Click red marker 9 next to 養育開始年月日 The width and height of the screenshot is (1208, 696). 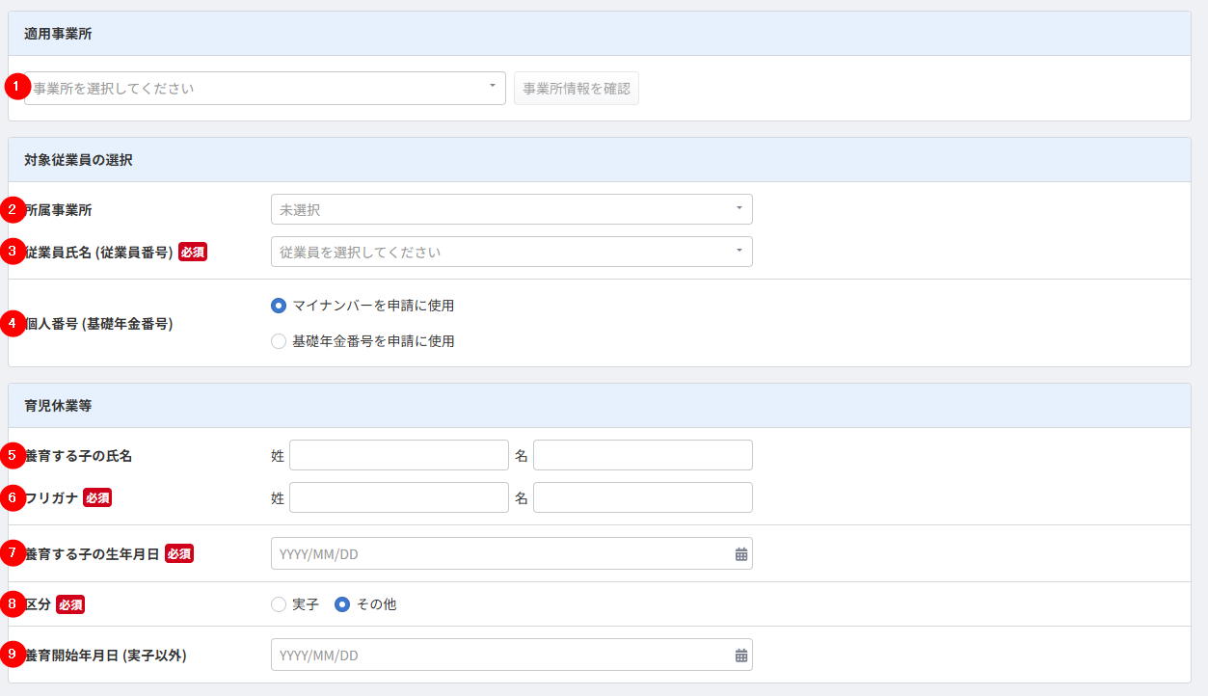13,655
